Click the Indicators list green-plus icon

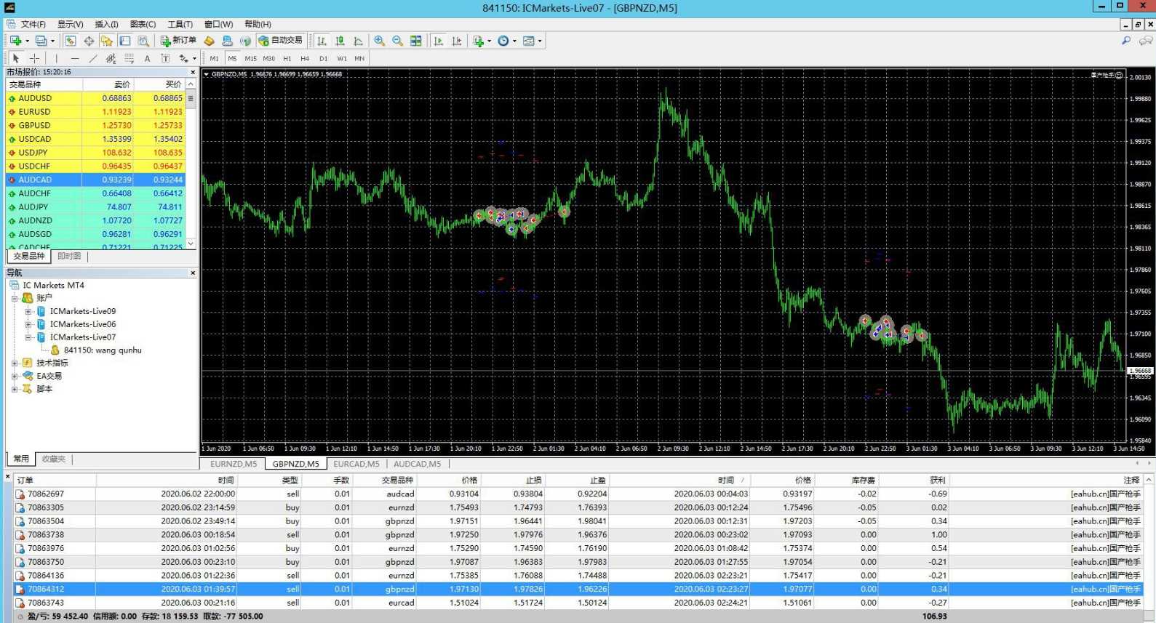478,41
